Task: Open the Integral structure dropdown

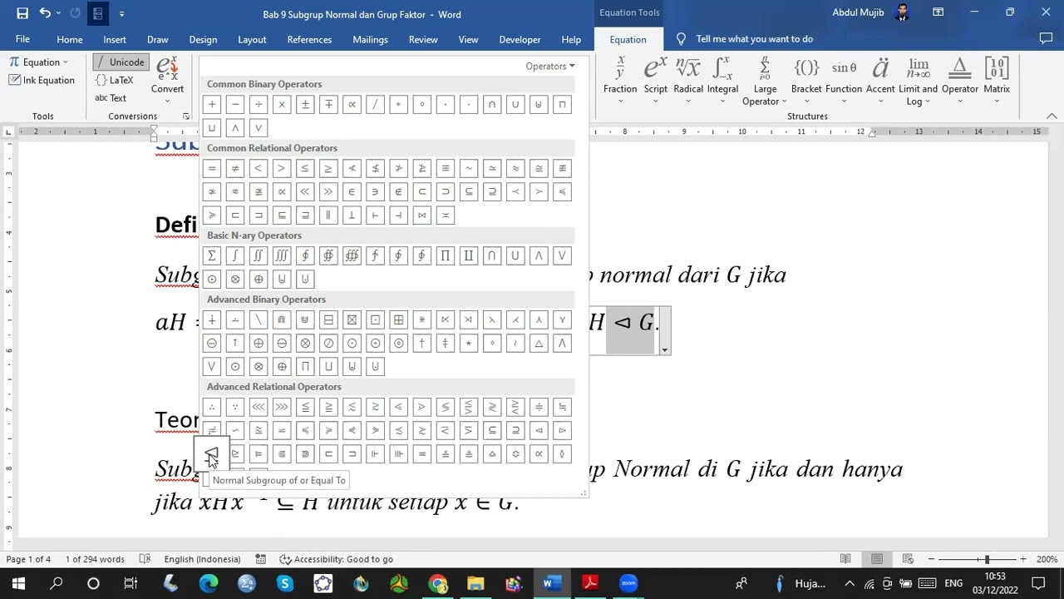Action: pyautogui.click(x=722, y=81)
